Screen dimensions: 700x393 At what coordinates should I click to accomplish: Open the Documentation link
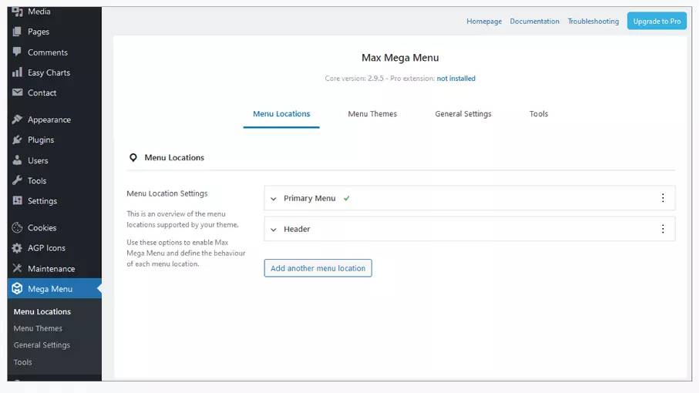534,21
